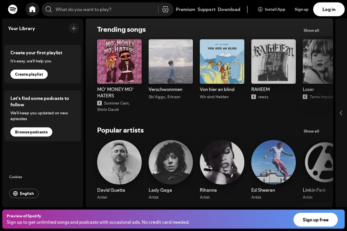Click the Log in button
The width and height of the screenshot is (347, 231).
(329, 9)
